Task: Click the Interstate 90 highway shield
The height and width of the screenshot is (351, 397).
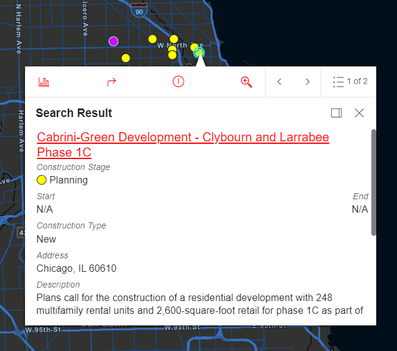Action: [x=140, y=10]
